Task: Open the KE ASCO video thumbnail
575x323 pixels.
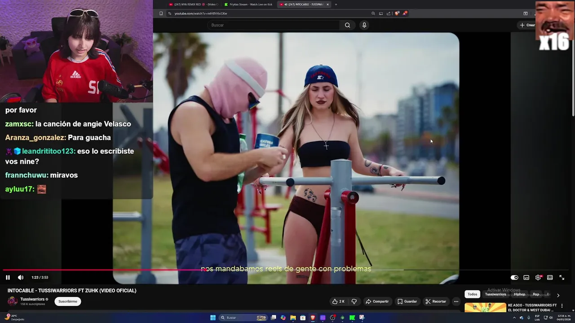Action: pyautogui.click(x=485, y=307)
